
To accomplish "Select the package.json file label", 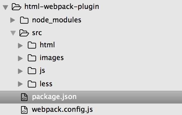I will [x=54, y=97].
